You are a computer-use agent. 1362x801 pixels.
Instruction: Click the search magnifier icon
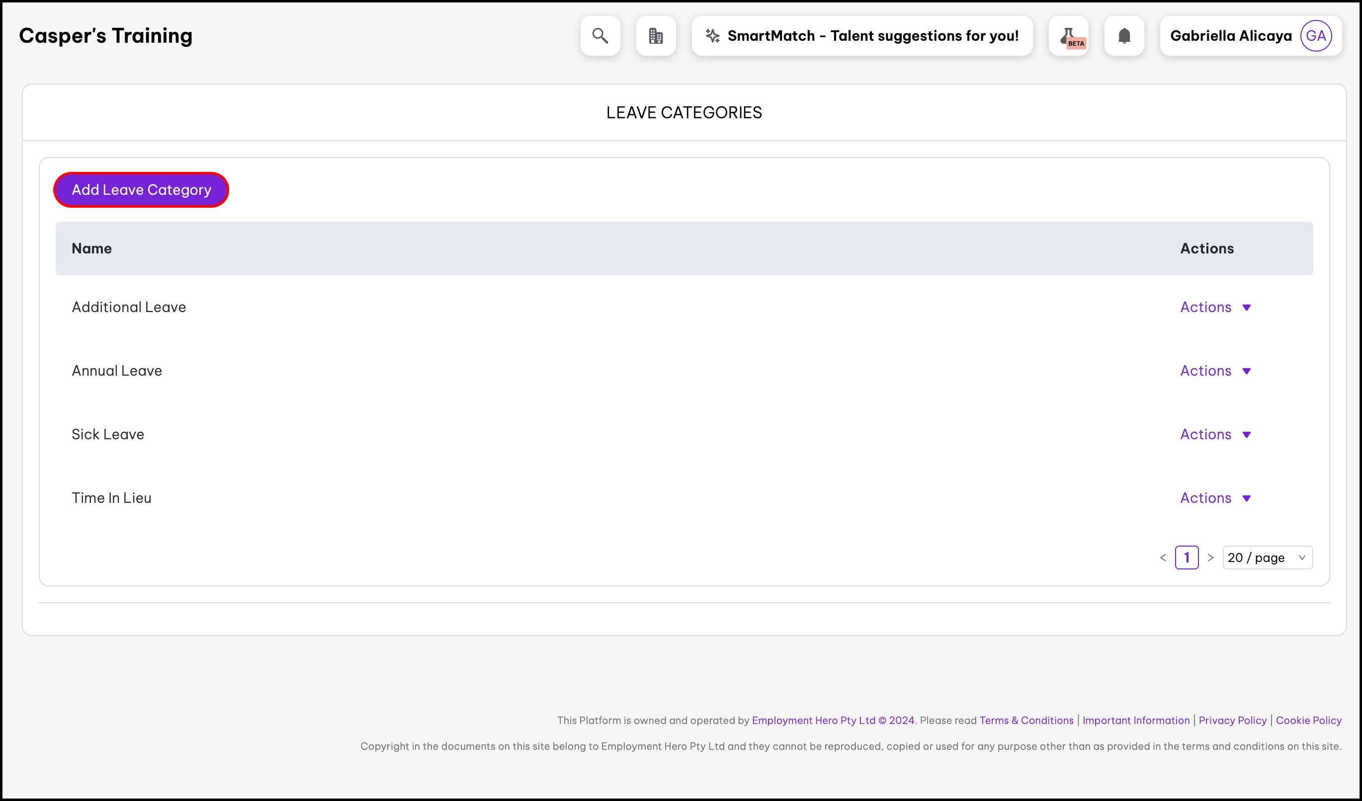(x=600, y=36)
